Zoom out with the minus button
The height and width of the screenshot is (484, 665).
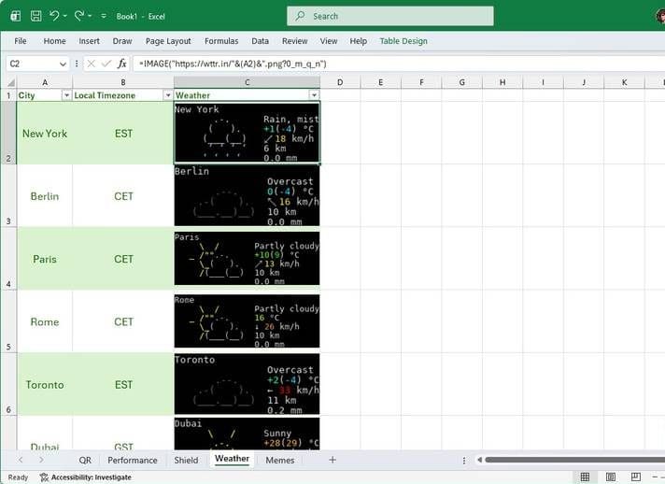point(656,477)
